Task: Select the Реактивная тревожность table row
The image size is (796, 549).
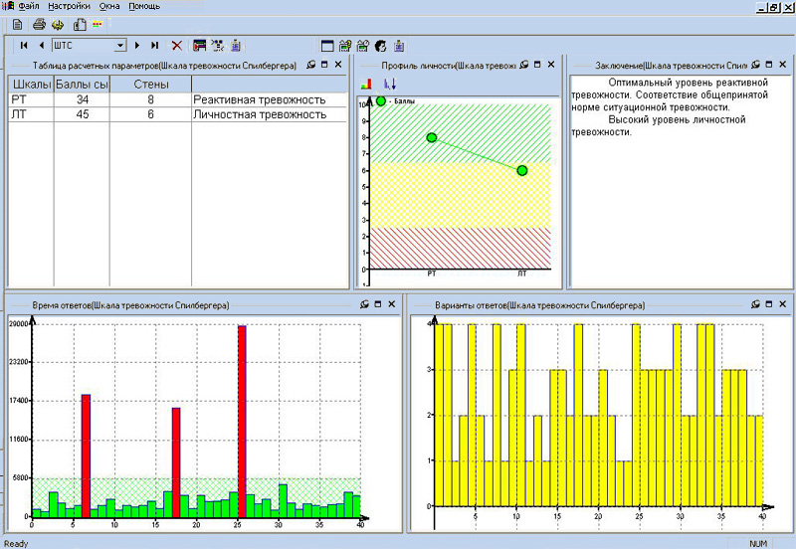Action: pyautogui.click(x=260, y=99)
